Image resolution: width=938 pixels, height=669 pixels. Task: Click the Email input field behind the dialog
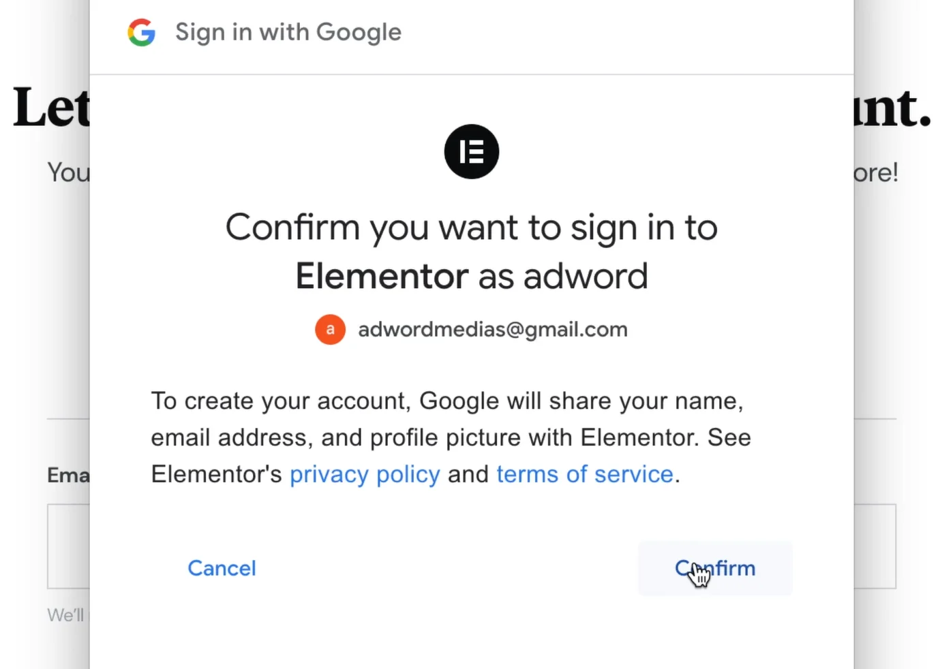point(67,546)
